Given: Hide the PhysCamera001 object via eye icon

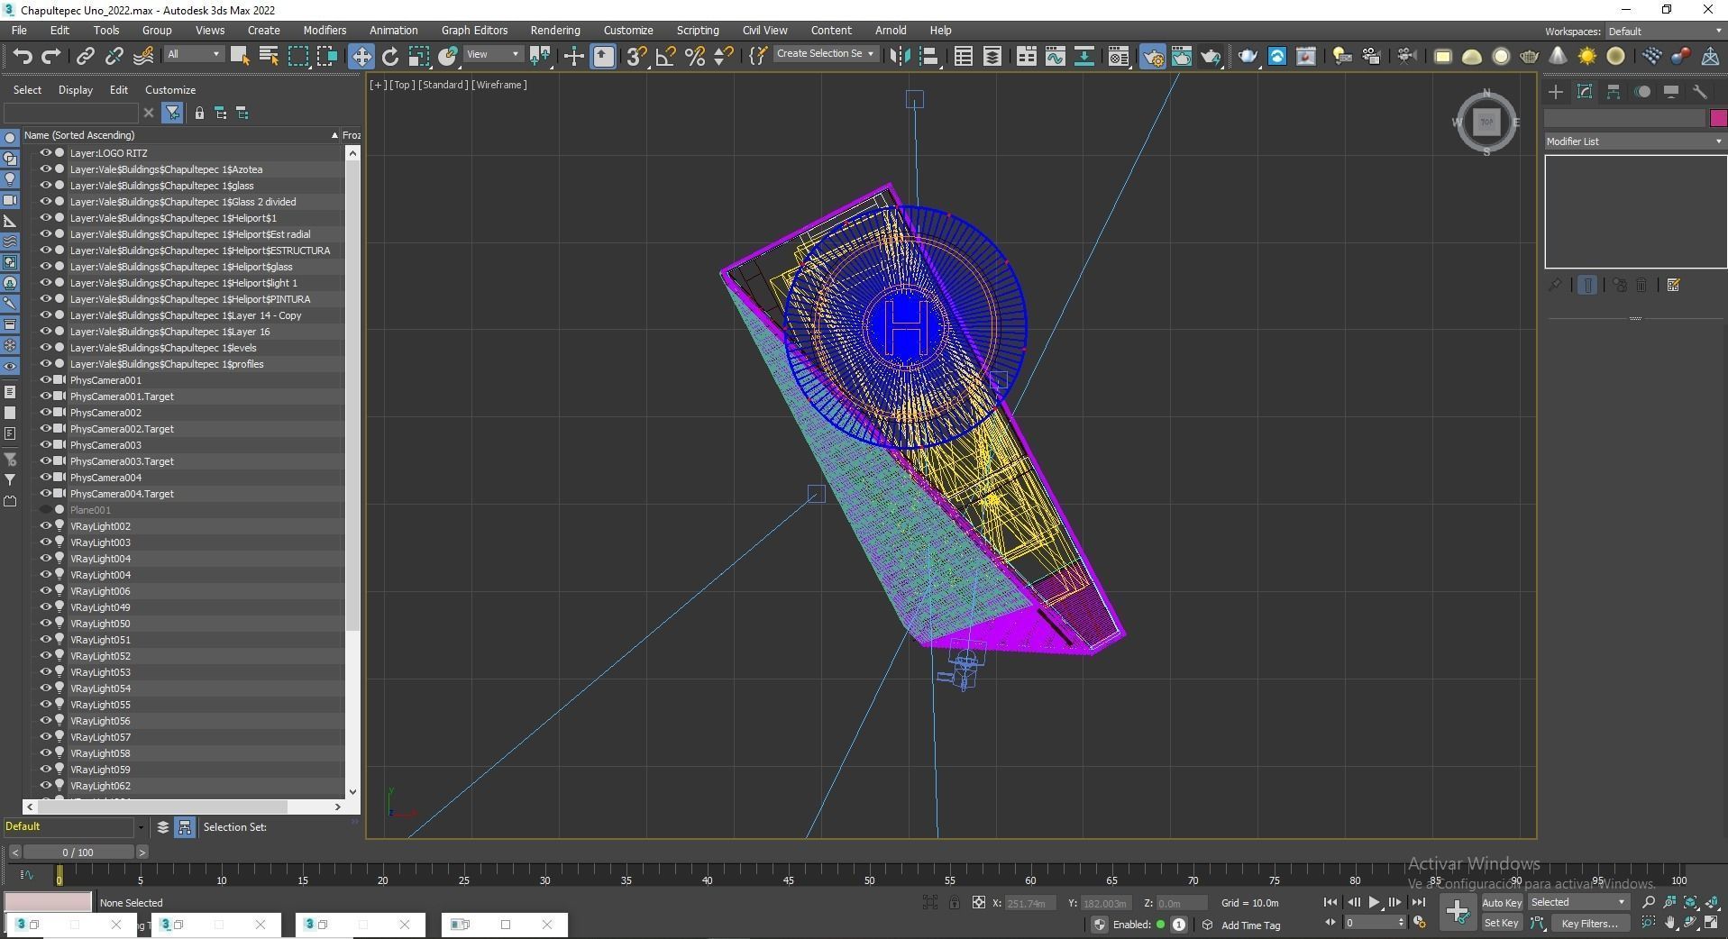Looking at the screenshot, I should coord(45,380).
